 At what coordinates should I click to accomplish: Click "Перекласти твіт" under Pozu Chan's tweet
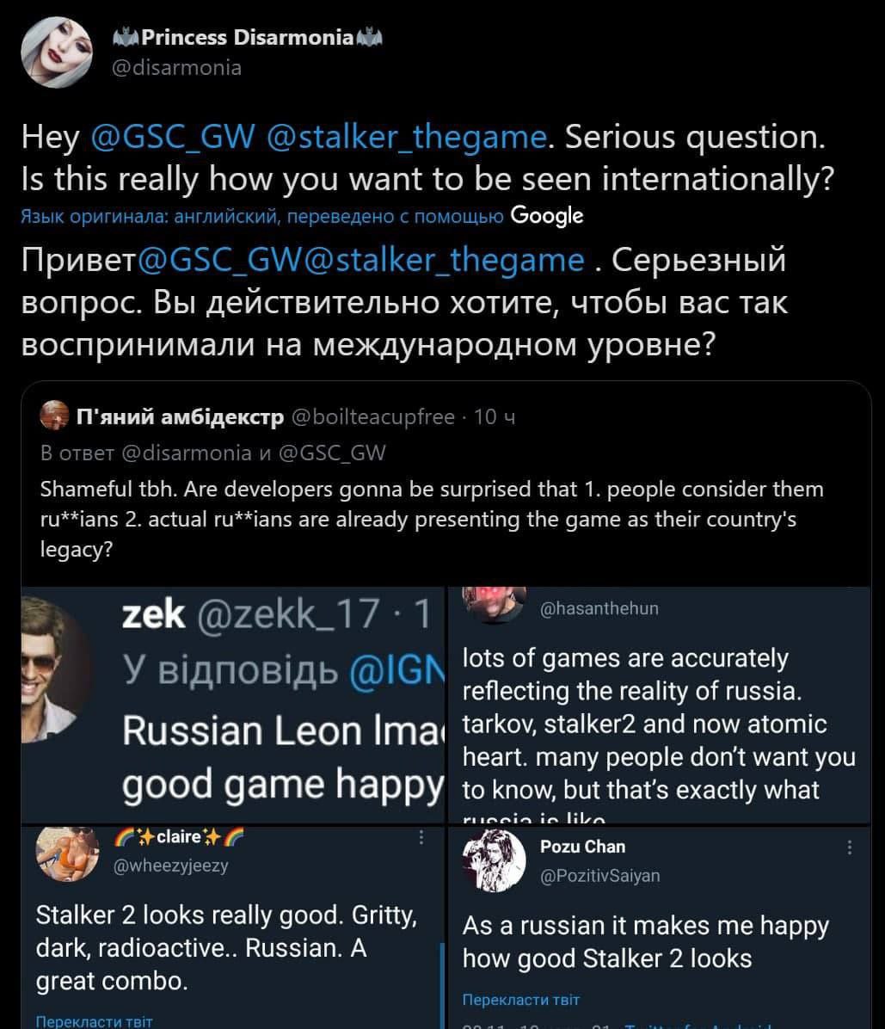pos(521,999)
